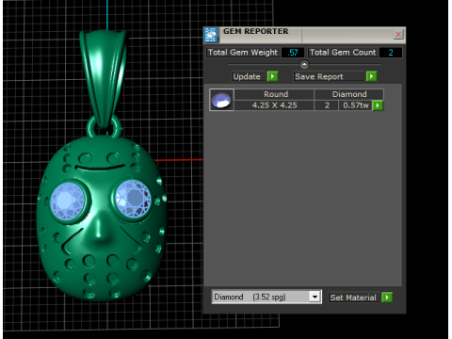Click the Gem Reporter panel icon
The height and width of the screenshot is (339, 452).
tap(211, 35)
